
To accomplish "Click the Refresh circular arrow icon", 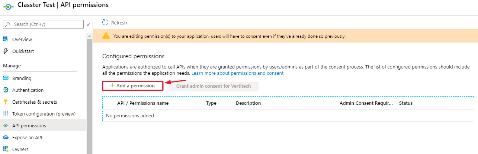I will tap(105, 23).
